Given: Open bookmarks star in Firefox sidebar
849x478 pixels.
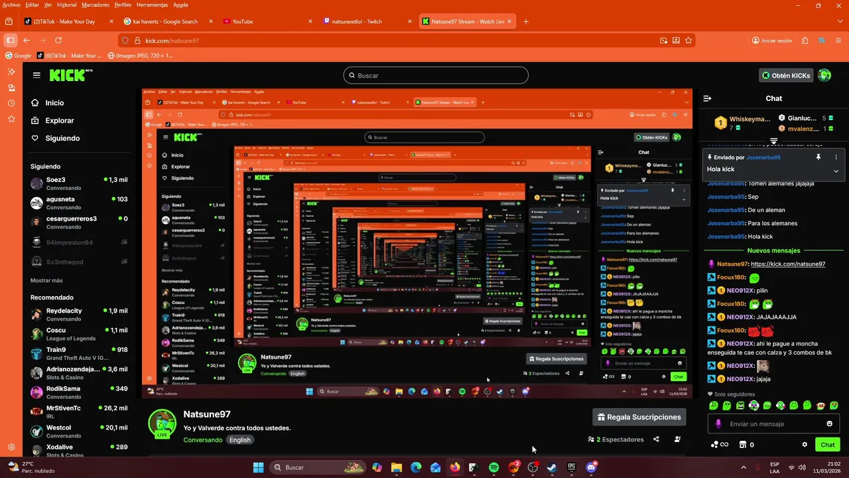Looking at the screenshot, I should [11, 119].
